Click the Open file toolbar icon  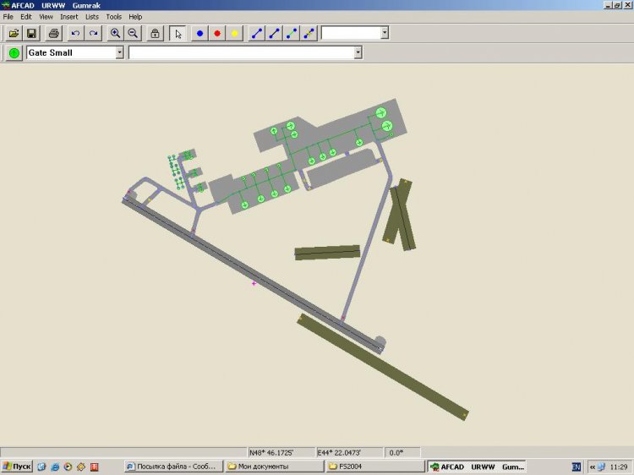tap(14, 33)
